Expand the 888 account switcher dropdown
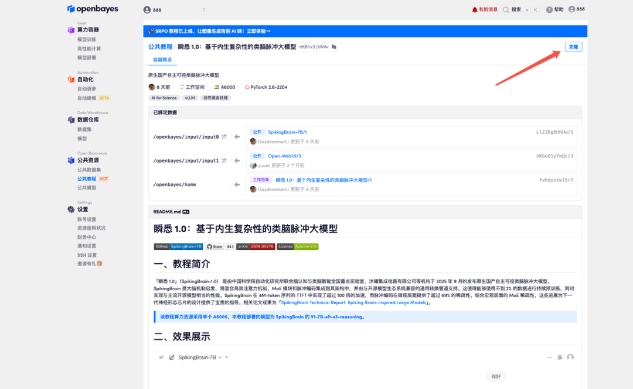 coord(203,9)
